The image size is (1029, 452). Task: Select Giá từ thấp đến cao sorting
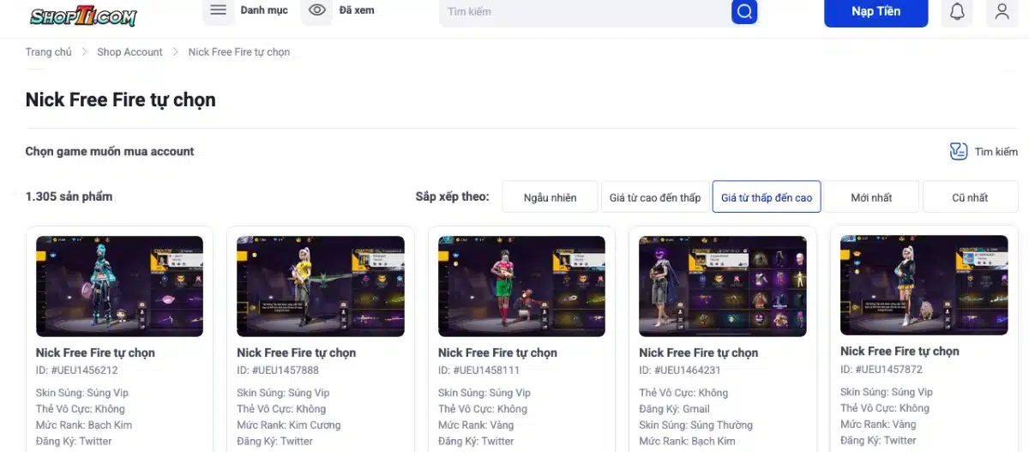pyautogui.click(x=767, y=197)
